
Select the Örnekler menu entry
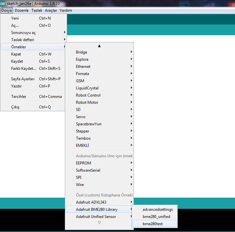(34, 47)
